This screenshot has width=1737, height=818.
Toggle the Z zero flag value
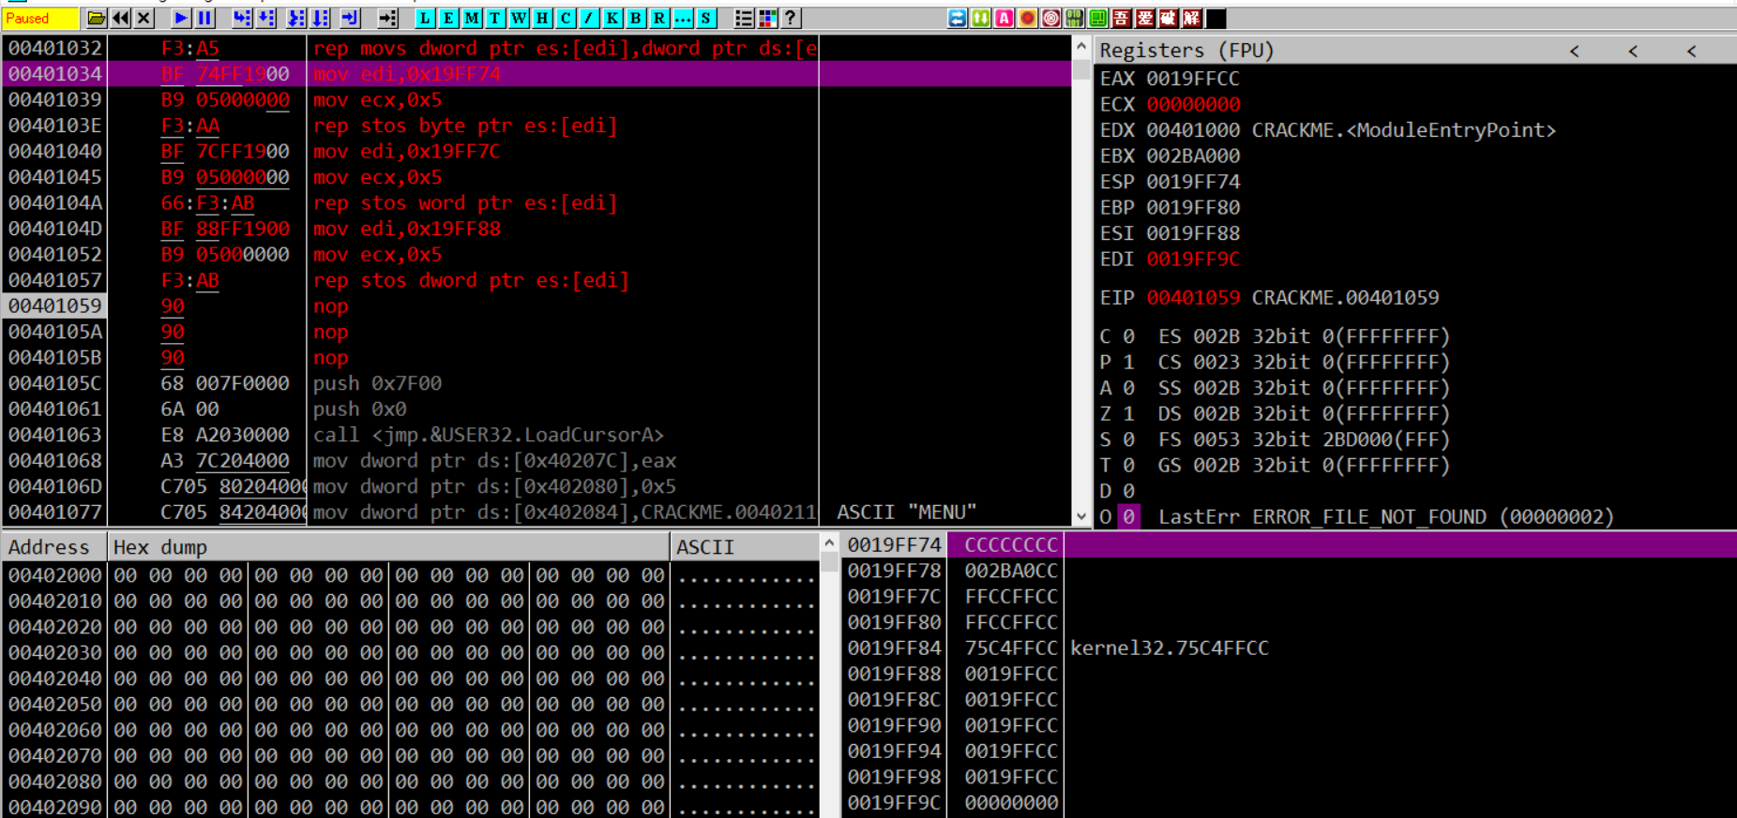coord(1129,413)
